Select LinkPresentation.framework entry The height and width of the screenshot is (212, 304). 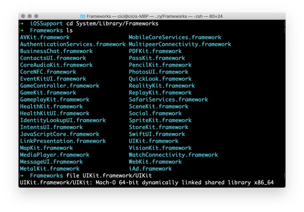point(63,141)
